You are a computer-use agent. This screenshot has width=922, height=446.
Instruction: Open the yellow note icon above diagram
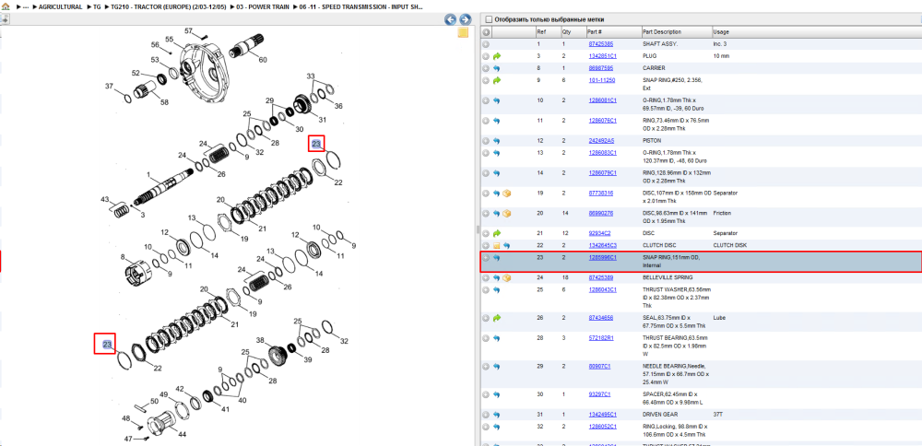463,32
